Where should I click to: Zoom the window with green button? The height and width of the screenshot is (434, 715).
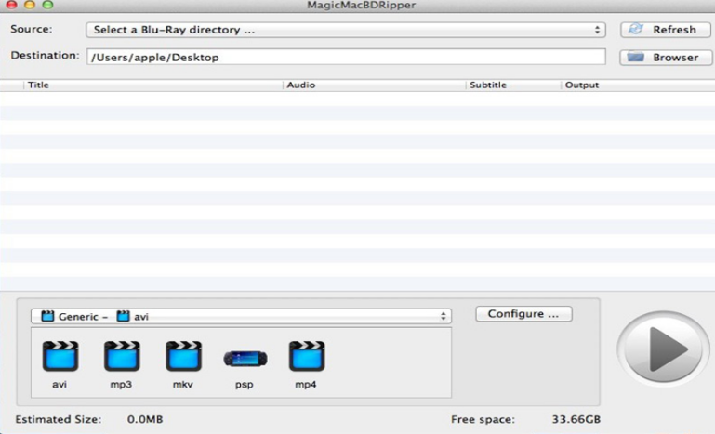point(47,4)
